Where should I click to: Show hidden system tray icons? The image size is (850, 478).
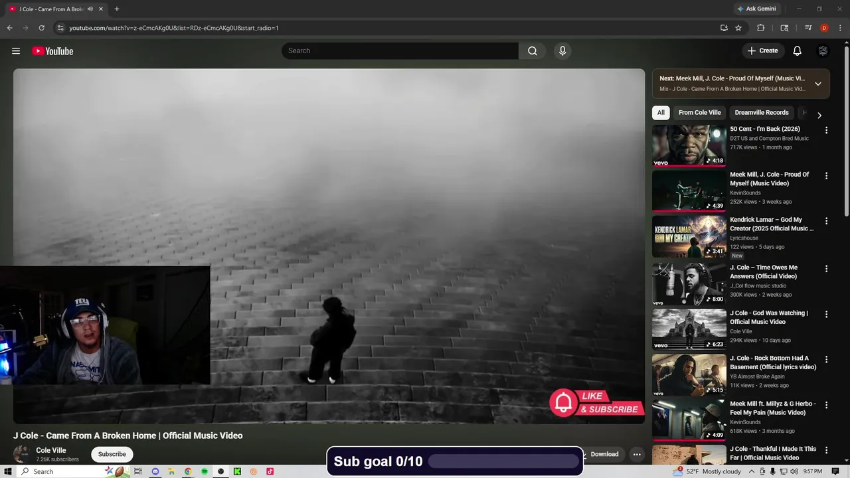(x=752, y=471)
